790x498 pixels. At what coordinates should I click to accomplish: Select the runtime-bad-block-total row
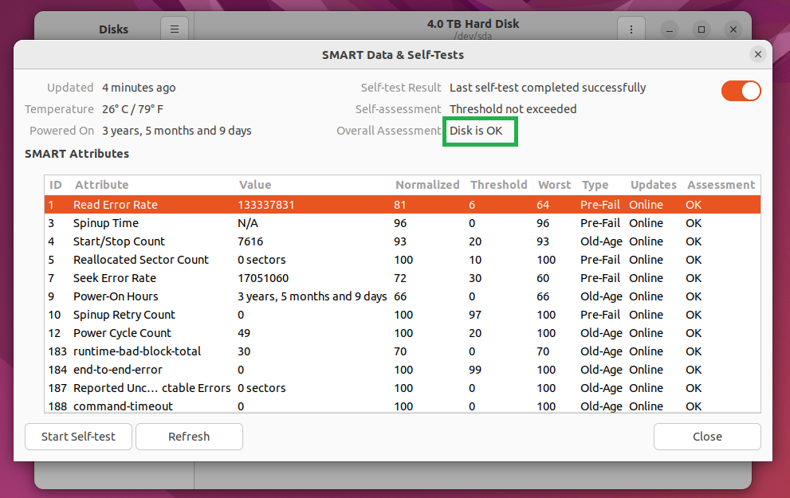403,351
